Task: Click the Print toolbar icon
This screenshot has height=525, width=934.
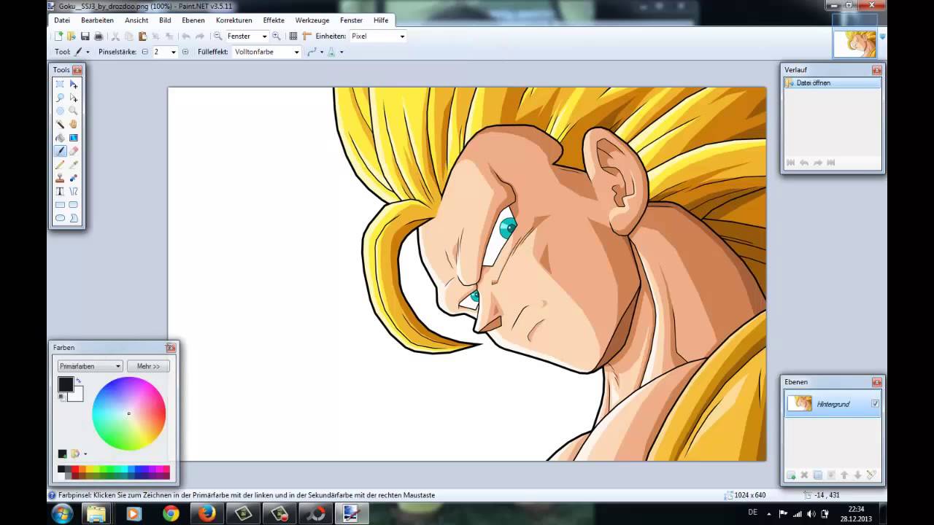Action: coord(99,36)
